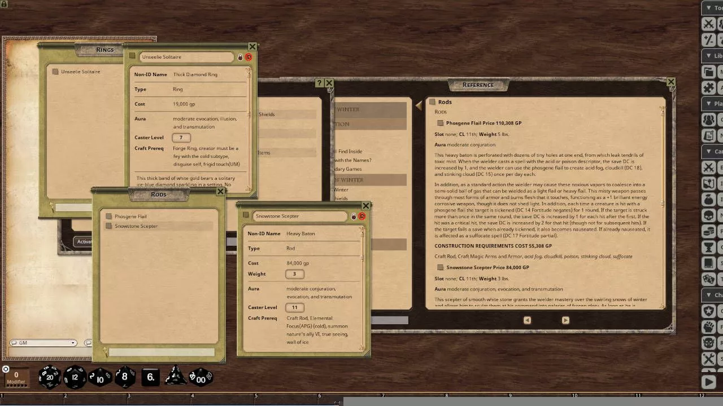Roll the d20 die
The height and width of the screenshot is (406, 723).
click(x=49, y=377)
